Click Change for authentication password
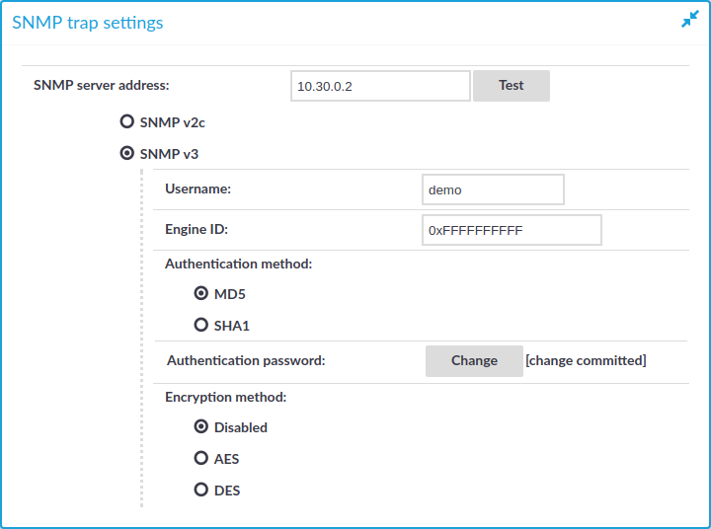Screen dimensions: 711x529 [x=474, y=361]
